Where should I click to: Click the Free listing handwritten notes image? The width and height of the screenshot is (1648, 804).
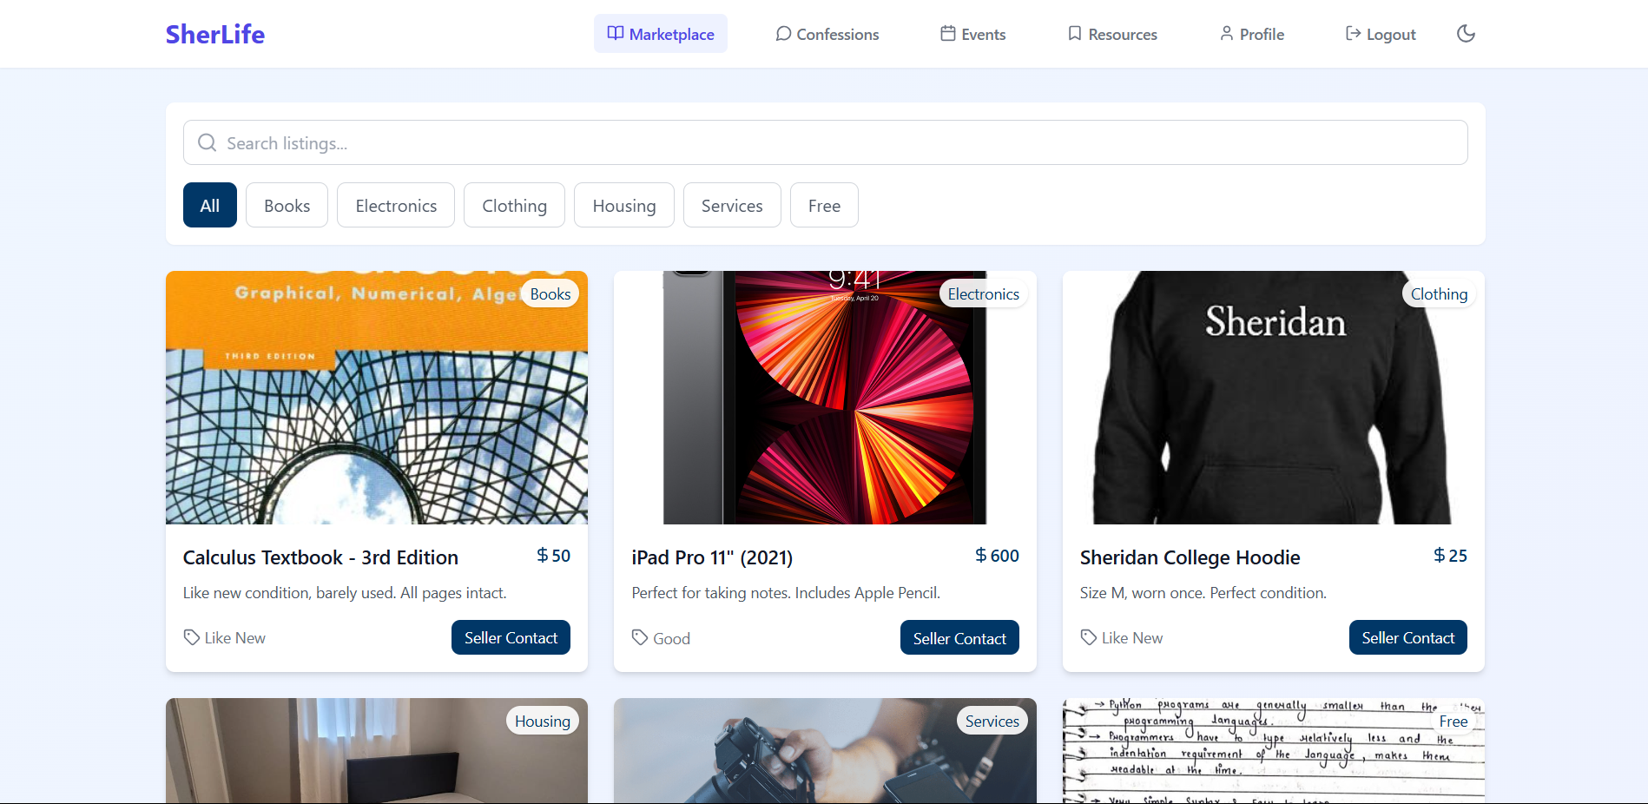tap(1274, 751)
